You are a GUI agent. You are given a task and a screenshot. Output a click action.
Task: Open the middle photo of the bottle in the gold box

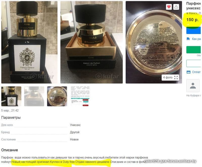point(91,42)
